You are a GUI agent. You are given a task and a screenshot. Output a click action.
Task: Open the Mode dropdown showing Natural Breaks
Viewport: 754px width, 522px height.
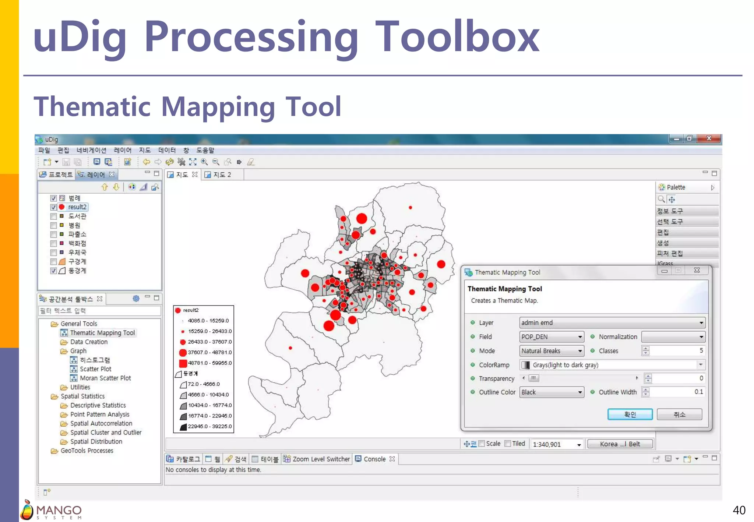pos(552,351)
